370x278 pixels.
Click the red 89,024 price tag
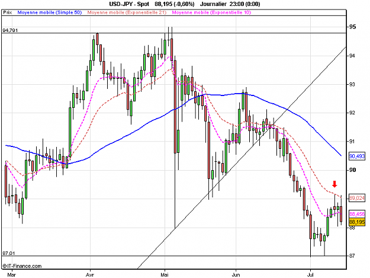point(357,198)
